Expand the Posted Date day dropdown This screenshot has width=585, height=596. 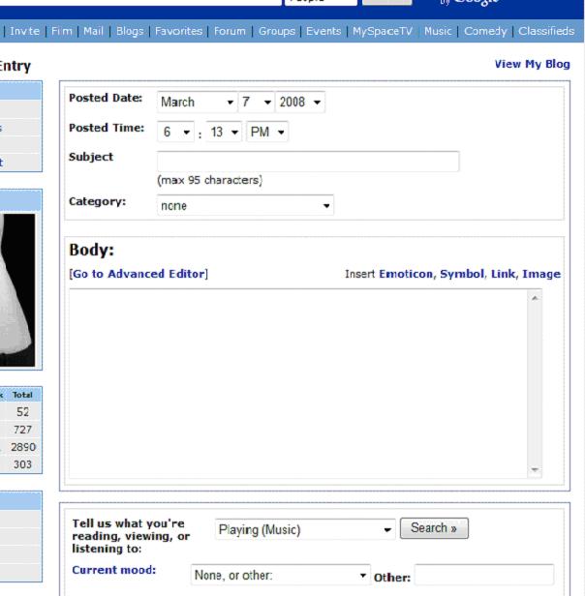point(257,102)
